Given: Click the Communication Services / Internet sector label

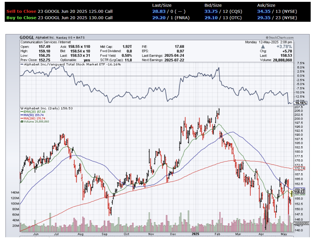Looking at the screenshot, I should 46,42.
